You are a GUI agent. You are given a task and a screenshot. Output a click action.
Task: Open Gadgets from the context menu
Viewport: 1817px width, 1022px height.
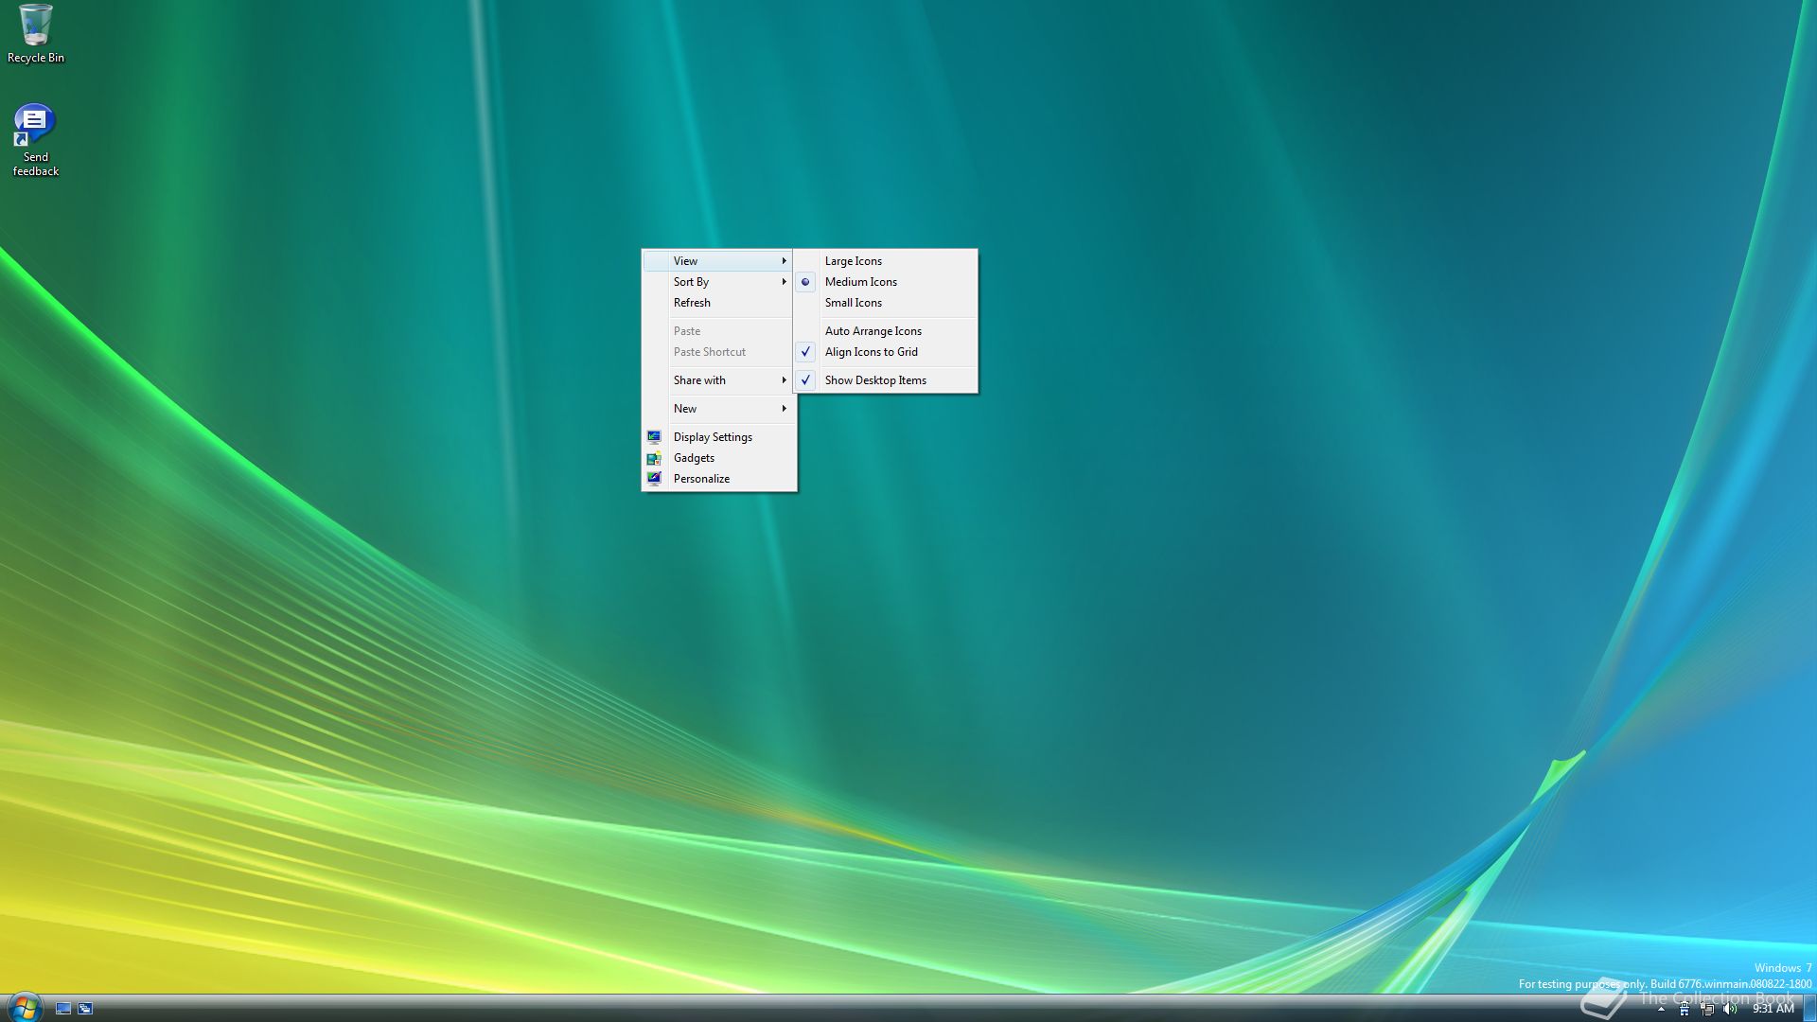[718, 458]
